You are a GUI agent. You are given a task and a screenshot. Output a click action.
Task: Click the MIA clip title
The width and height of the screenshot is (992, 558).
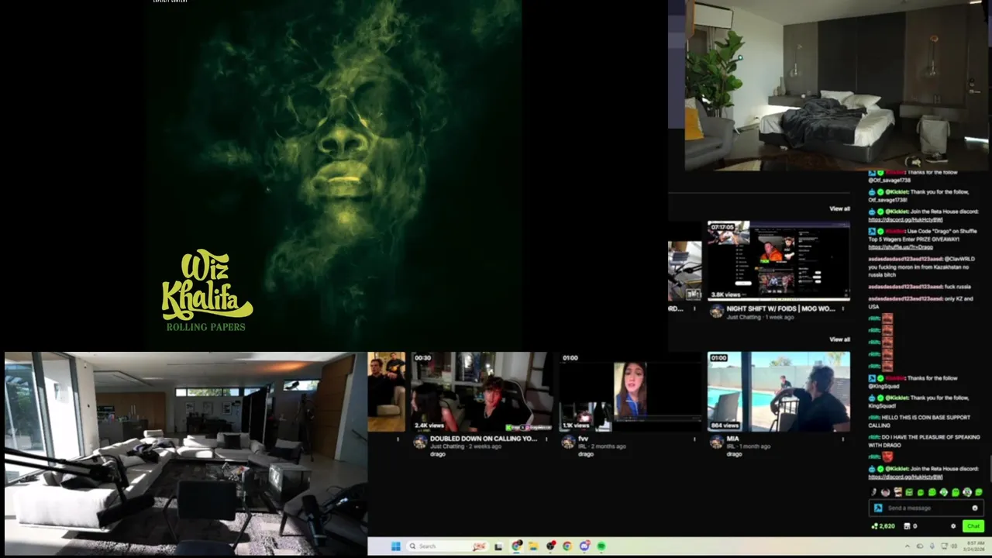(x=733, y=439)
